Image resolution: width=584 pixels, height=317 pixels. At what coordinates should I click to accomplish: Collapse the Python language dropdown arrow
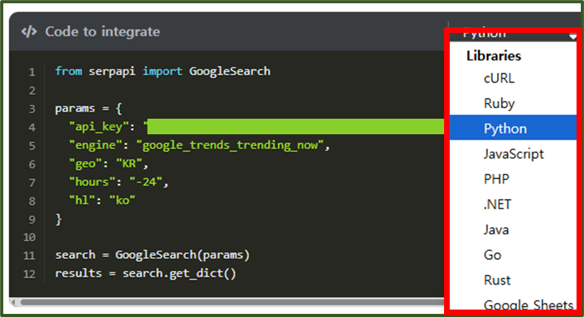[572, 37]
